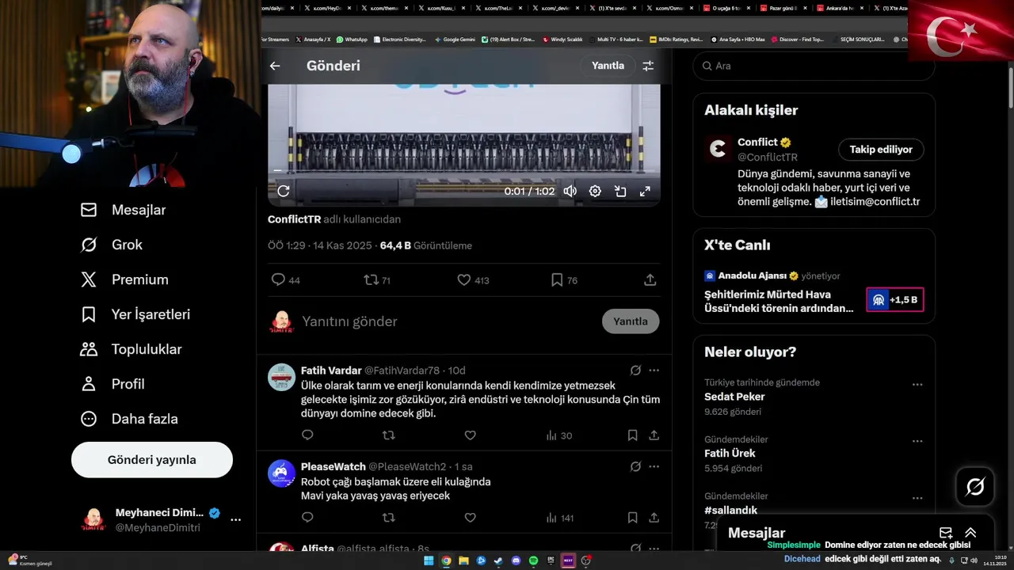Open the Grok icon in sidebar

(x=89, y=245)
